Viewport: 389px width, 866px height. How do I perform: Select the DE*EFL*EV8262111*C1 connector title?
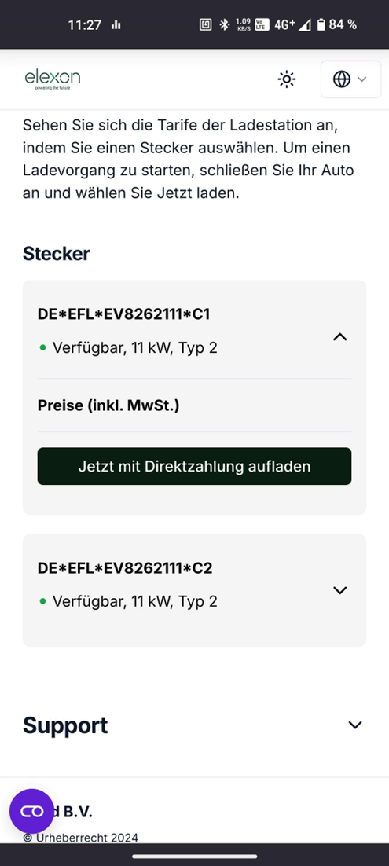click(x=124, y=314)
